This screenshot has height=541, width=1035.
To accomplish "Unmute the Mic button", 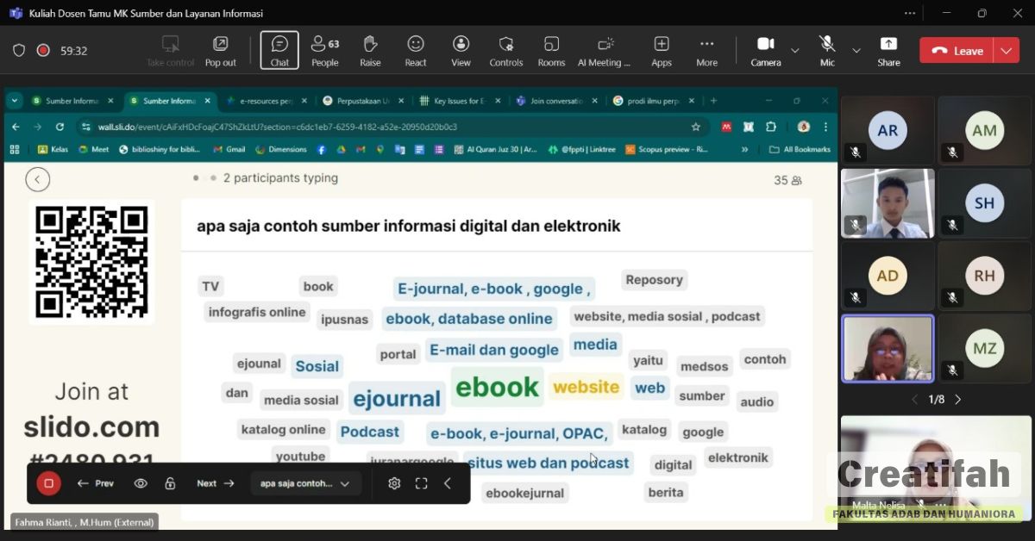I will click(x=827, y=50).
